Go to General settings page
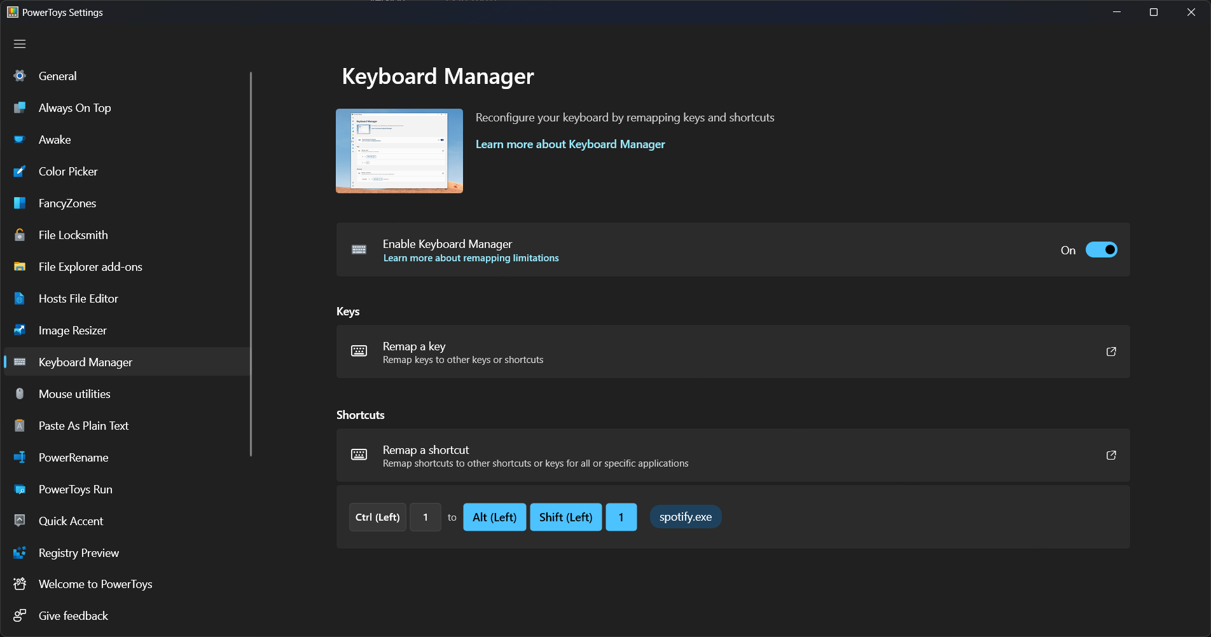1211x637 pixels. click(127, 76)
